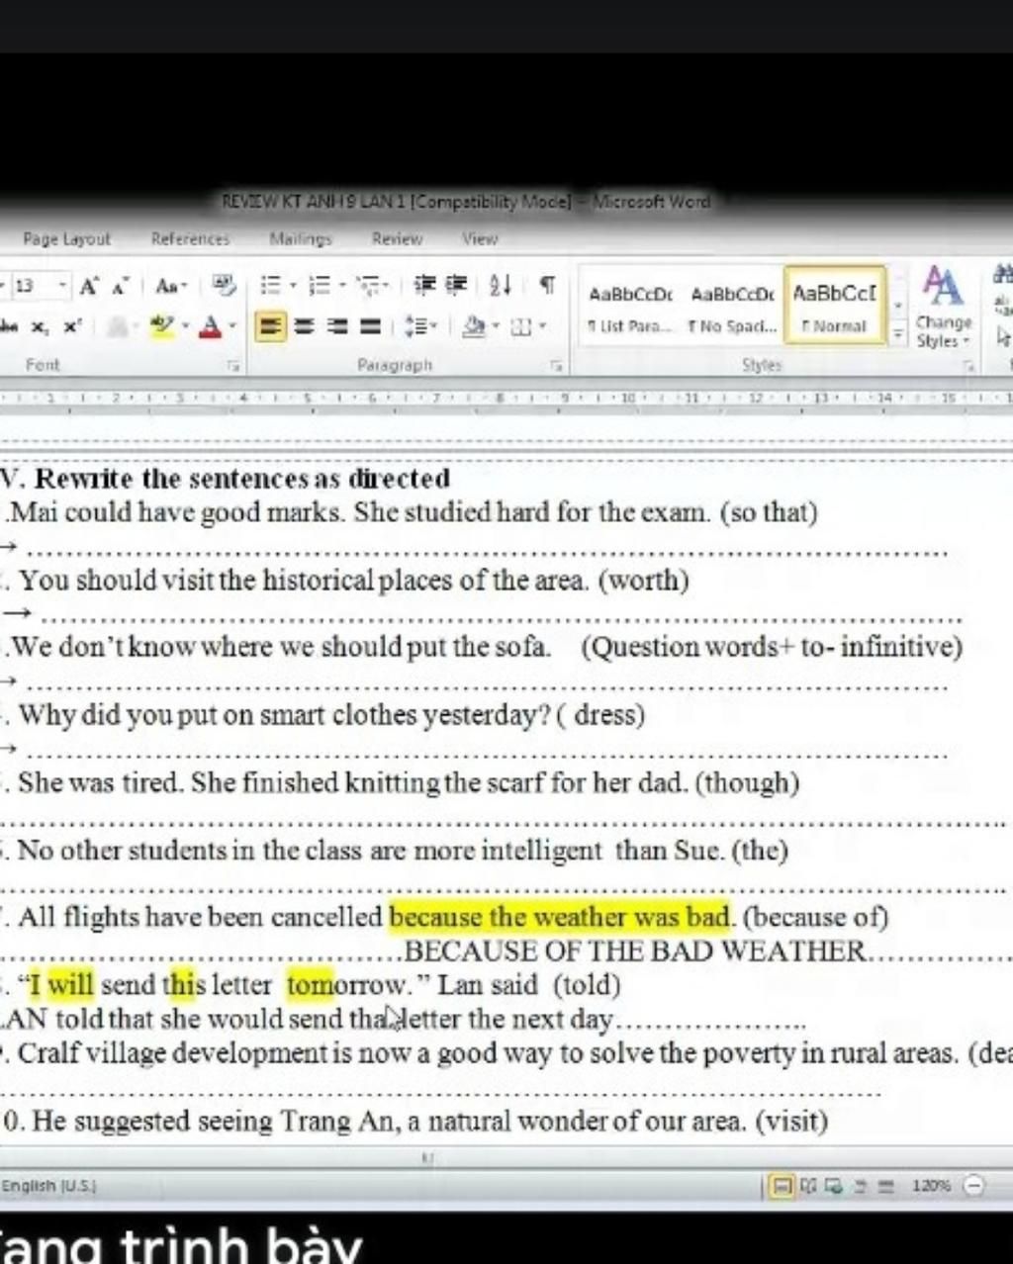Increase paragraph indent

coord(455,286)
